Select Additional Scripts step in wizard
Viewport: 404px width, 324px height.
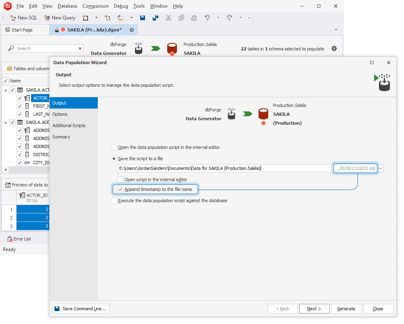pyautogui.click(x=74, y=125)
